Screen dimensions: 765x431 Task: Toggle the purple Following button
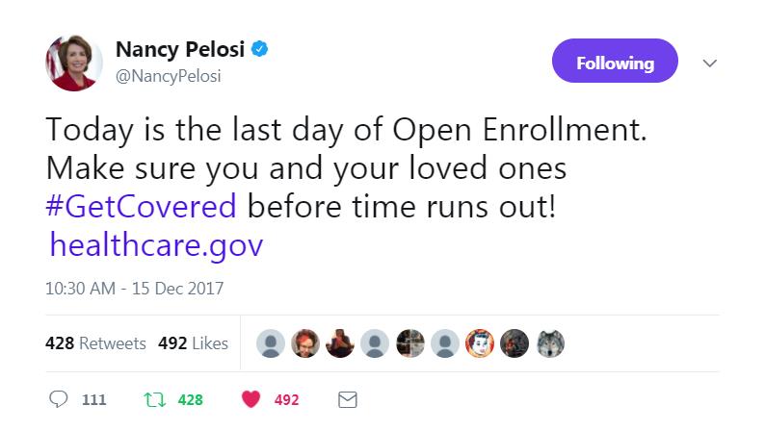coord(615,61)
